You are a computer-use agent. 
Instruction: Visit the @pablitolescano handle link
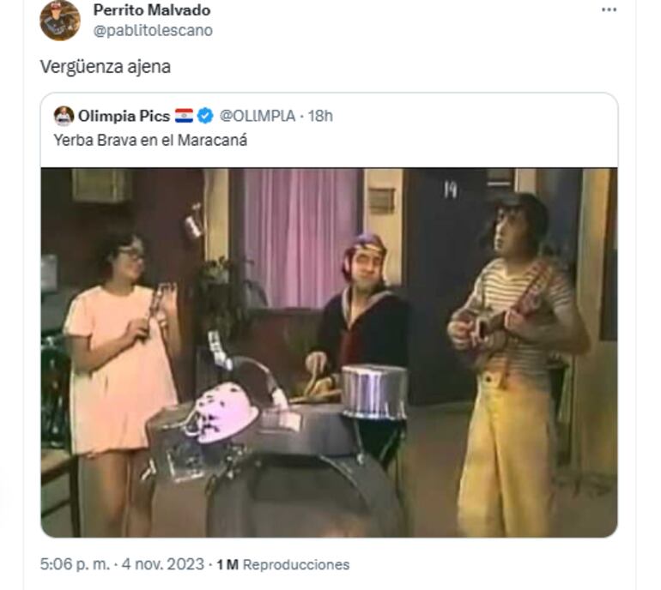(153, 30)
